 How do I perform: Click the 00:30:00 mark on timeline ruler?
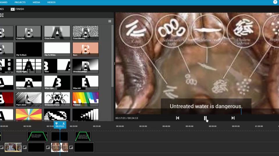[120, 126]
